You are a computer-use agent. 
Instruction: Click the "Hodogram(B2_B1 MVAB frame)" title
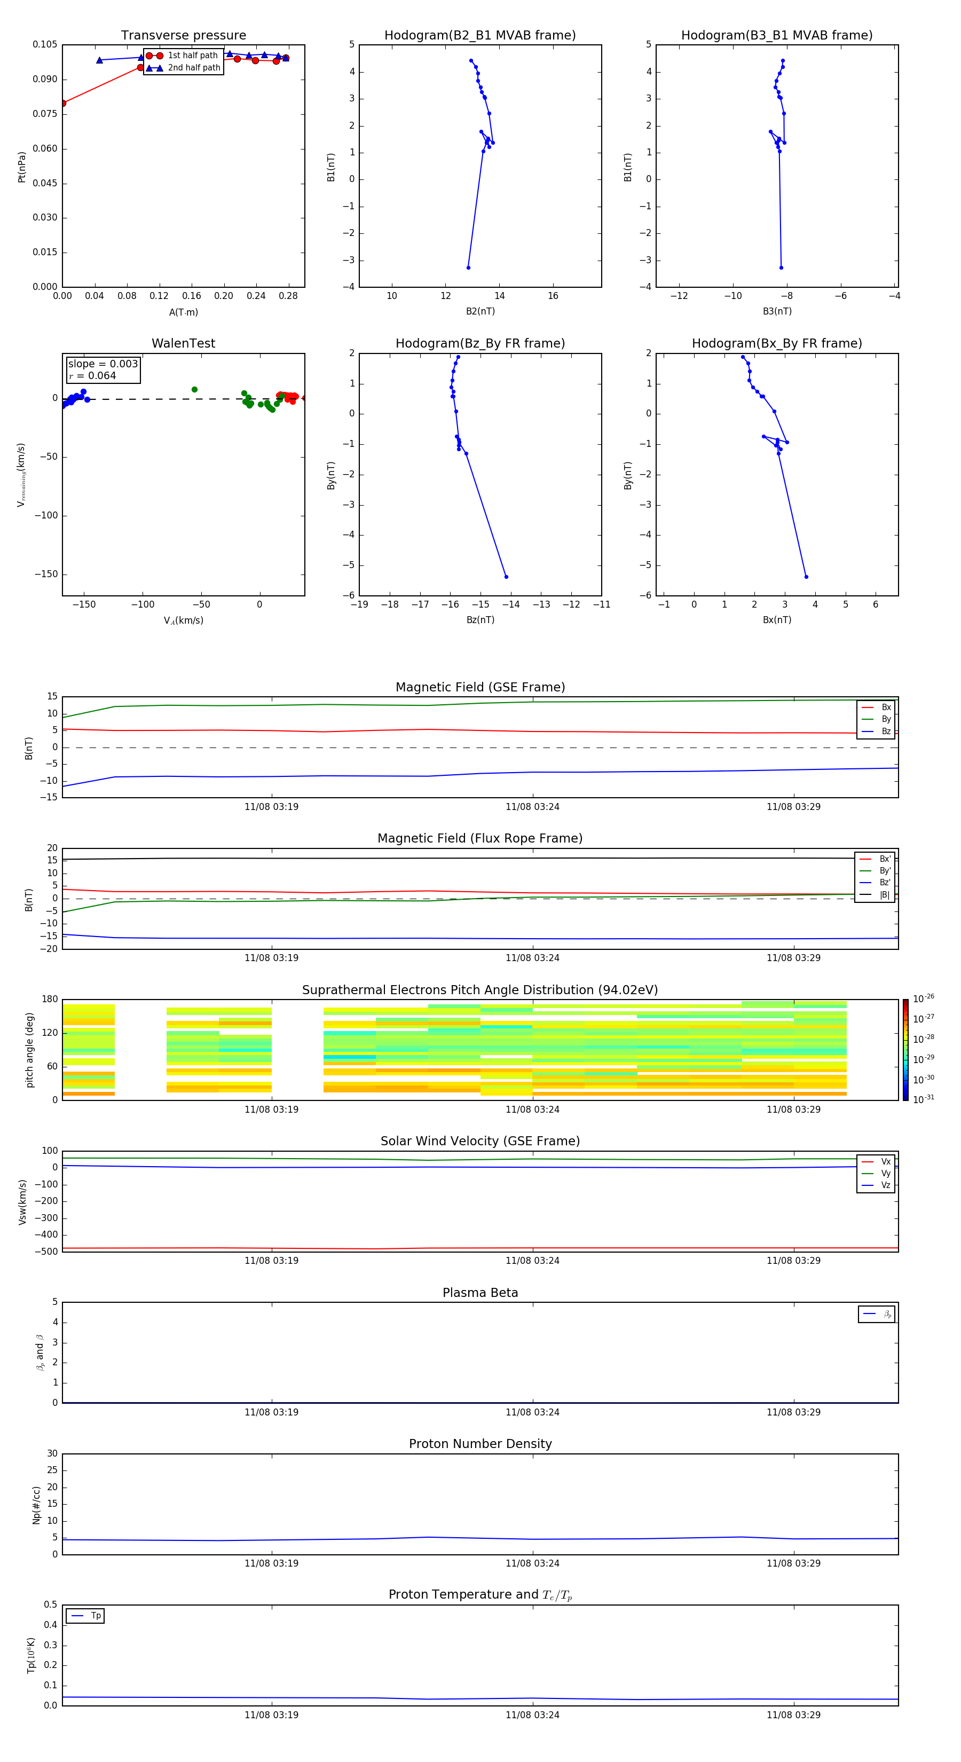(480, 35)
